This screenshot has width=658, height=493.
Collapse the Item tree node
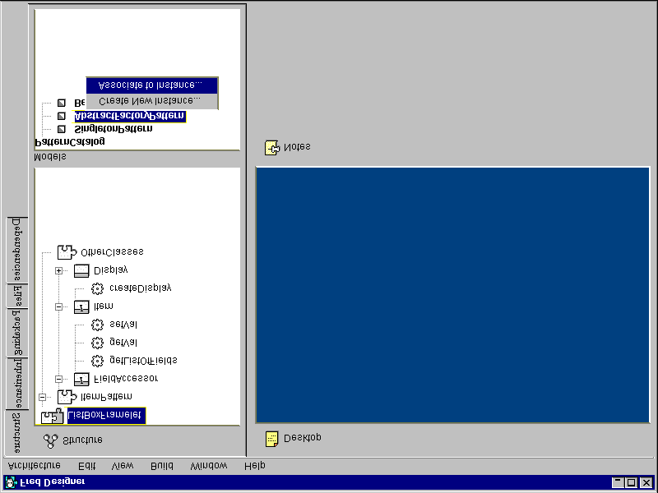[x=58, y=306]
